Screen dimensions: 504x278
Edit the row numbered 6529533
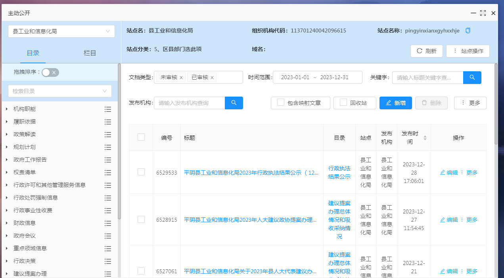click(449, 173)
